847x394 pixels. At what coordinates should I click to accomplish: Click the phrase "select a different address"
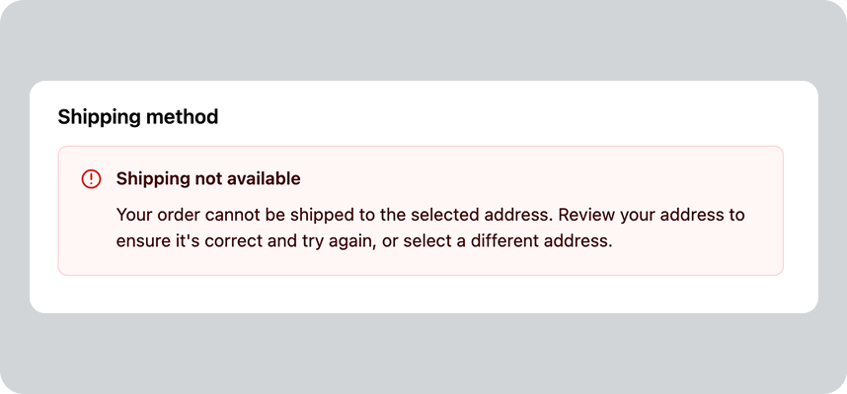(x=506, y=241)
